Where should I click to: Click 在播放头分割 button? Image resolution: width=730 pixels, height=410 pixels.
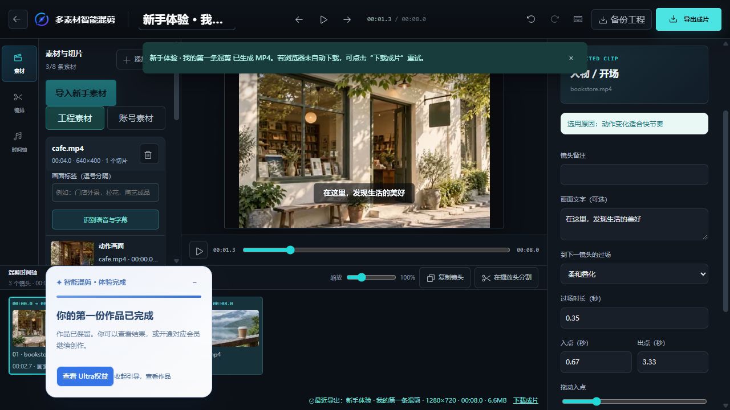506,278
